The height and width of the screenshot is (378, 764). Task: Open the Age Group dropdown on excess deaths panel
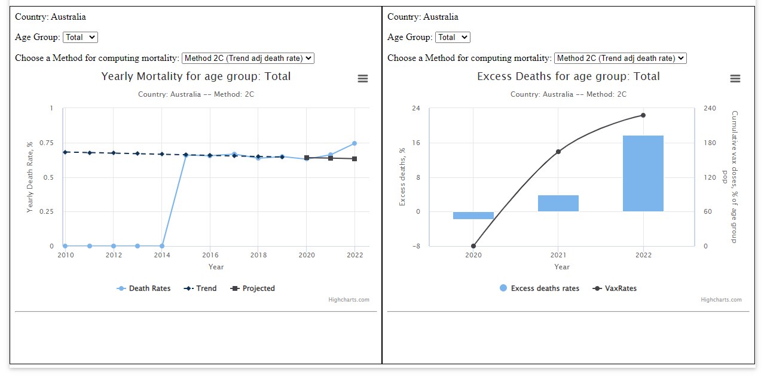tap(453, 37)
